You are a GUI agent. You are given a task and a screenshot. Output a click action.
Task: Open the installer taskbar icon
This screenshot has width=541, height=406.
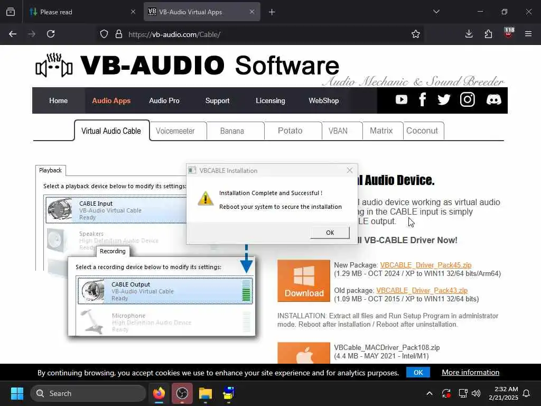coord(228,393)
